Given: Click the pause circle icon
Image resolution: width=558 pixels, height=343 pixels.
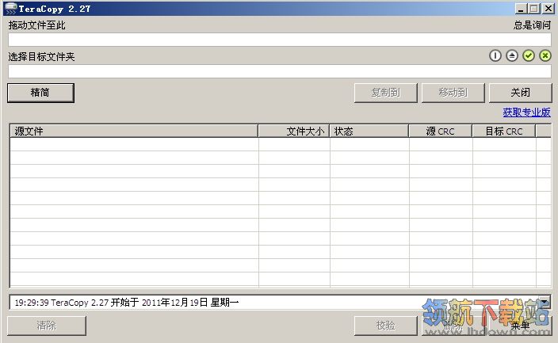Looking at the screenshot, I should click(x=495, y=55).
